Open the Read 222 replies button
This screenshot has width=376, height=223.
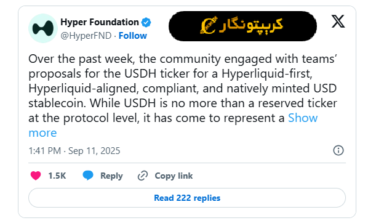[x=187, y=198]
